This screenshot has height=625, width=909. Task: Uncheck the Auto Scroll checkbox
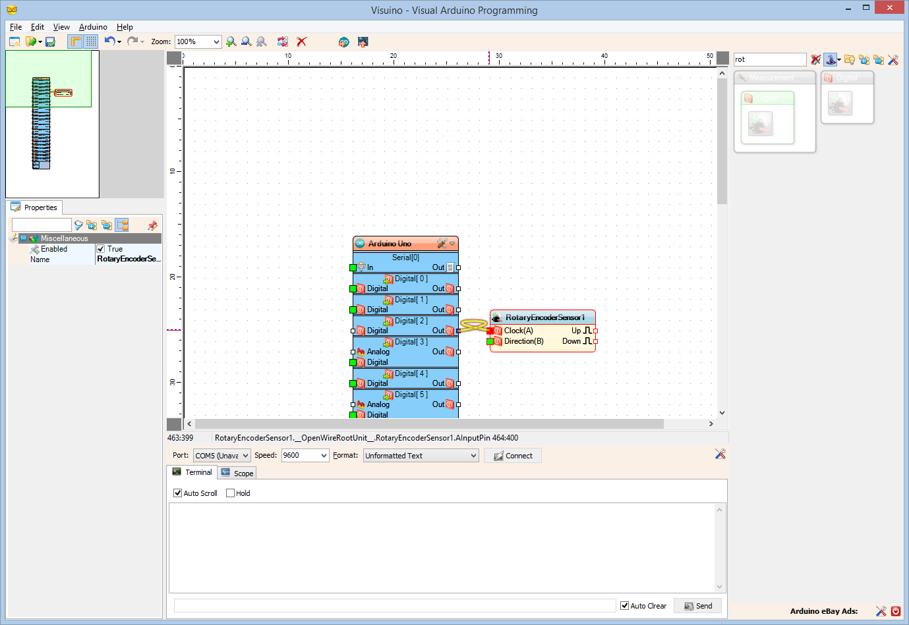tap(177, 493)
